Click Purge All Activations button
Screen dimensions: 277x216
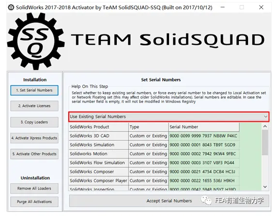[x=34, y=201]
